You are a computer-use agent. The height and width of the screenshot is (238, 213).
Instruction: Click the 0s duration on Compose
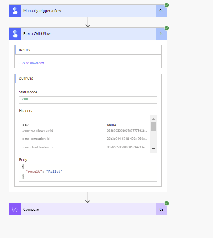[161, 209]
